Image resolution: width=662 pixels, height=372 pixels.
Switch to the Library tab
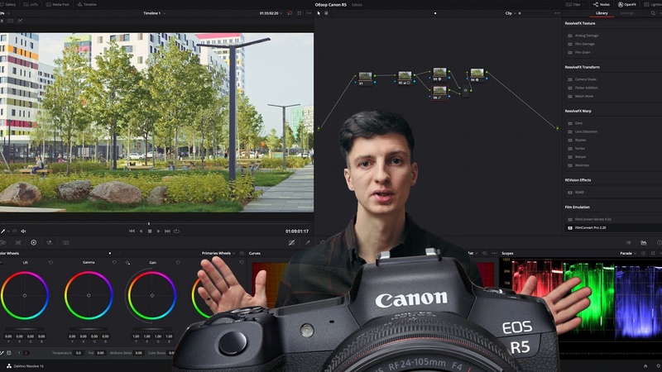pyautogui.click(x=602, y=13)
